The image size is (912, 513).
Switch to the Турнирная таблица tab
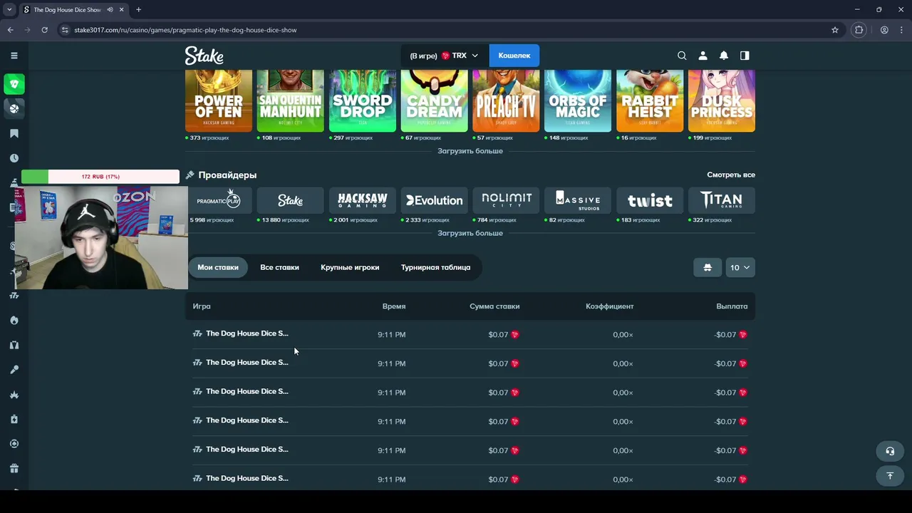tap(435, 267)
